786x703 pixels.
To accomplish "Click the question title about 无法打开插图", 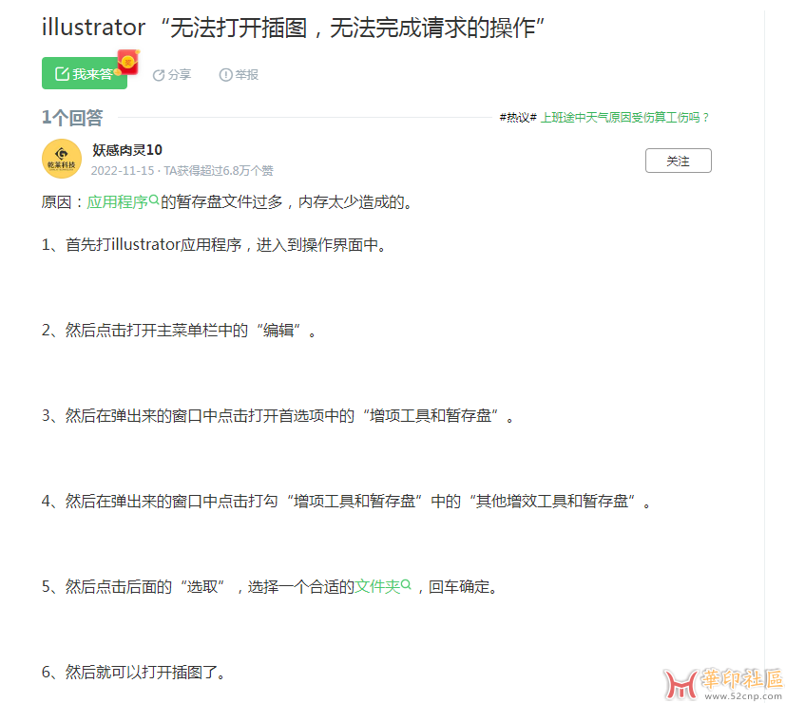I will click(294, 28).
